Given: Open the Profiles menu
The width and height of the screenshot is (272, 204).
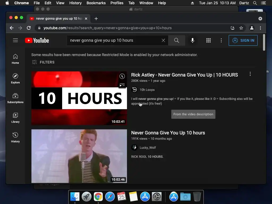Looking at the screenshot, I should click(117, 3).
